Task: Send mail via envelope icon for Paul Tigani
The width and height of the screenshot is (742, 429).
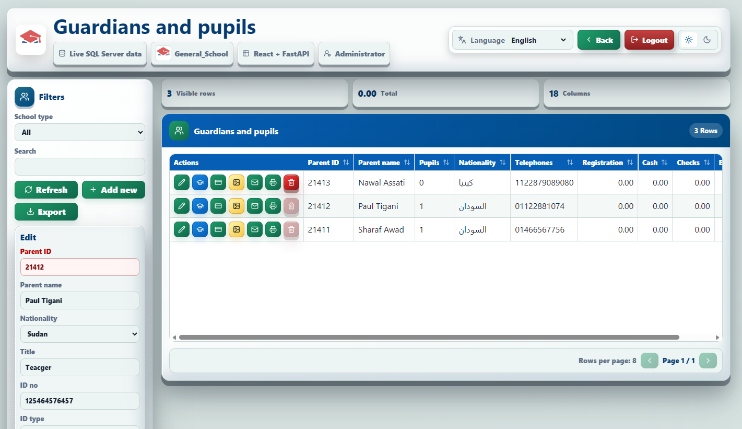Action: pos(255,206)
